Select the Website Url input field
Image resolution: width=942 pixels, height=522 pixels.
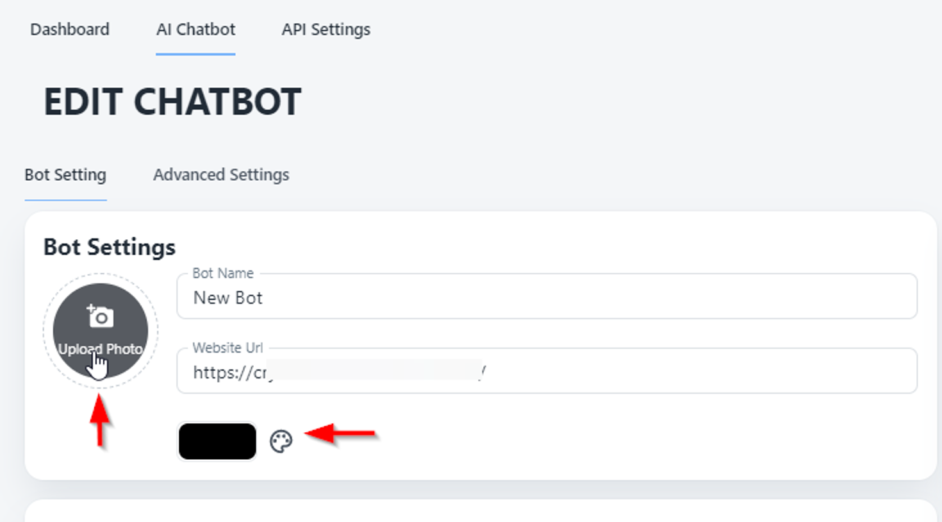[x=449, y=372]
